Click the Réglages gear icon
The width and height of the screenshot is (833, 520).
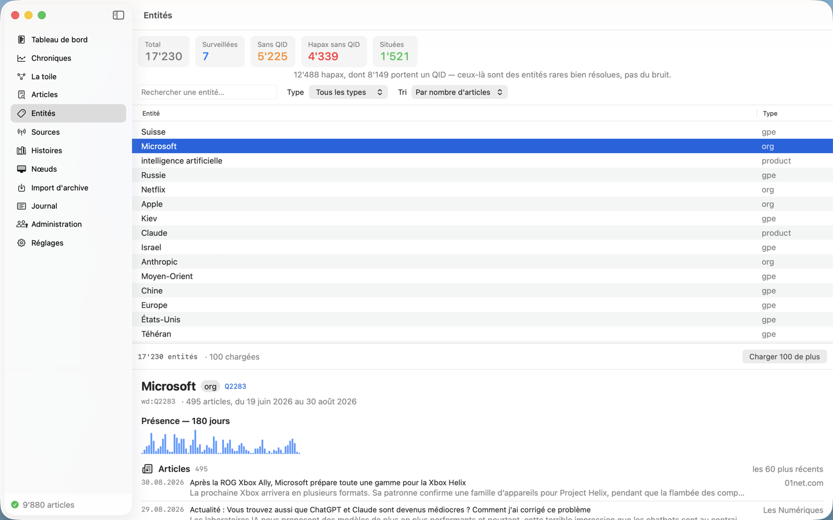(x=21, y=243)
